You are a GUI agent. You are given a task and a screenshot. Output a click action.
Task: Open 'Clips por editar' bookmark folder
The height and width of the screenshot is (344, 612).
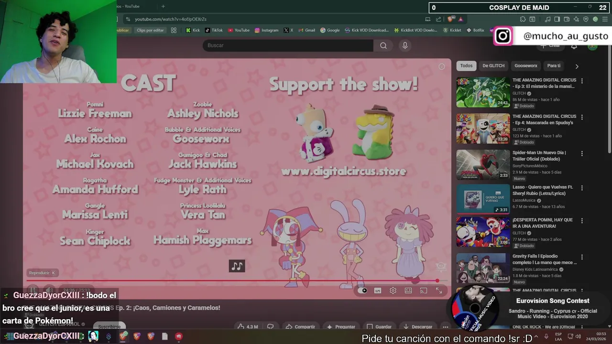[150, 30]
